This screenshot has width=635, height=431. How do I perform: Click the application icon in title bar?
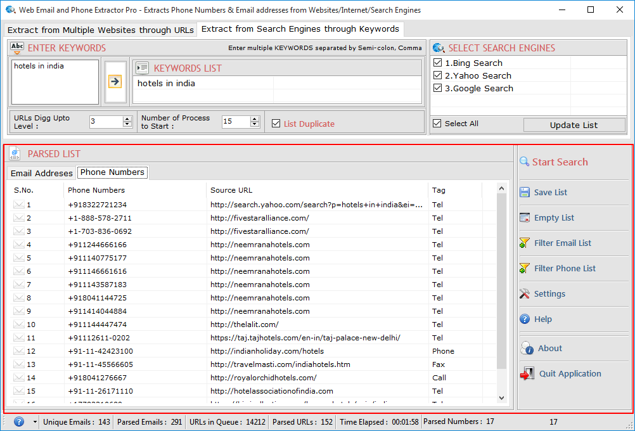tap(11, 10)
